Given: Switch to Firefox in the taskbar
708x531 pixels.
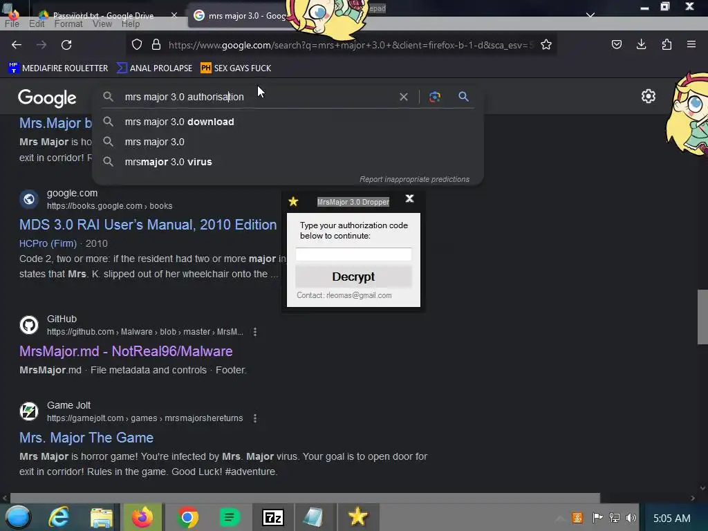Looking at the screenshot, I should tap(142, 517).
